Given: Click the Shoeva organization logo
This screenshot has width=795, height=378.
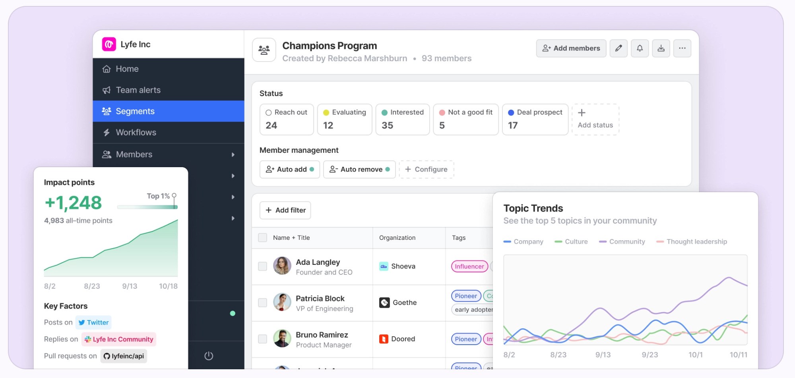Looking at the screenshot, I should pos(384,266).
